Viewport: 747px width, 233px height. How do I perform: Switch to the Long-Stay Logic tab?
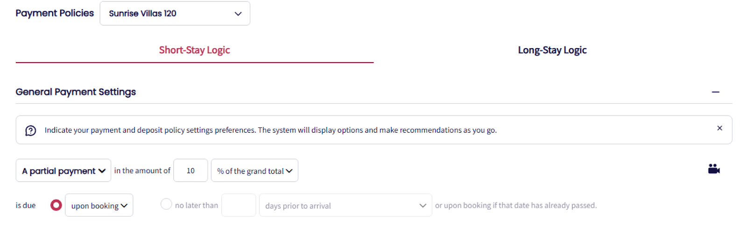coord(552,50)
